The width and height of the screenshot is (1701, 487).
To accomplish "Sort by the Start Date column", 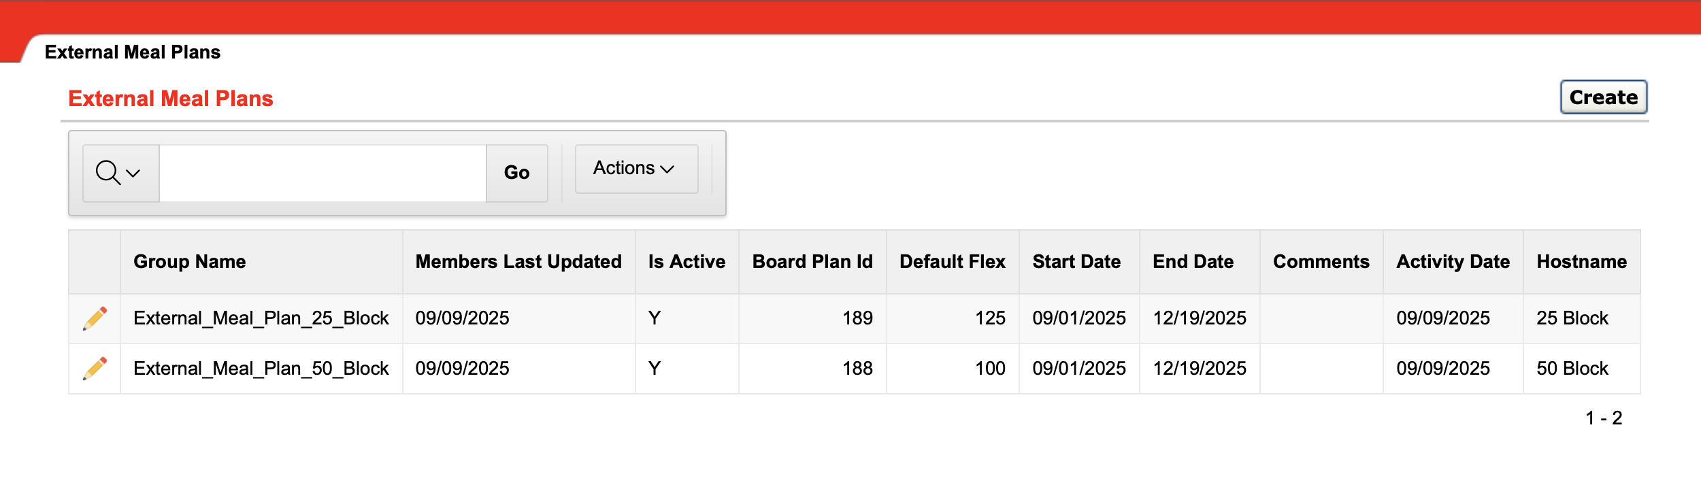I will pos(1077,261).
